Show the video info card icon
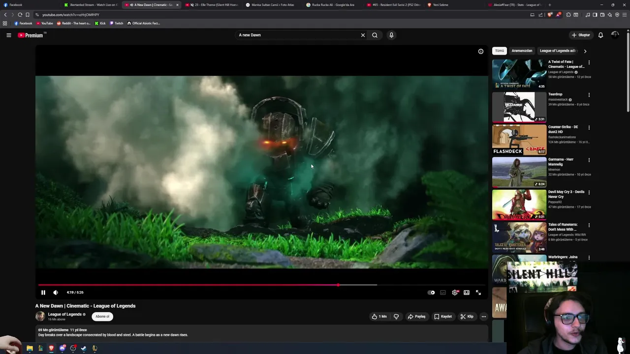Screen dimensions: 630x354 [481, 51]
